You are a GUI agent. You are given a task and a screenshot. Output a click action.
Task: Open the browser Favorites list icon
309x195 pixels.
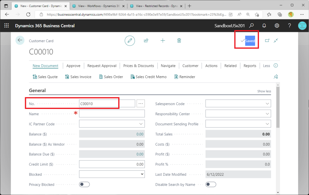pyautogui.click(x=269, y=14)
